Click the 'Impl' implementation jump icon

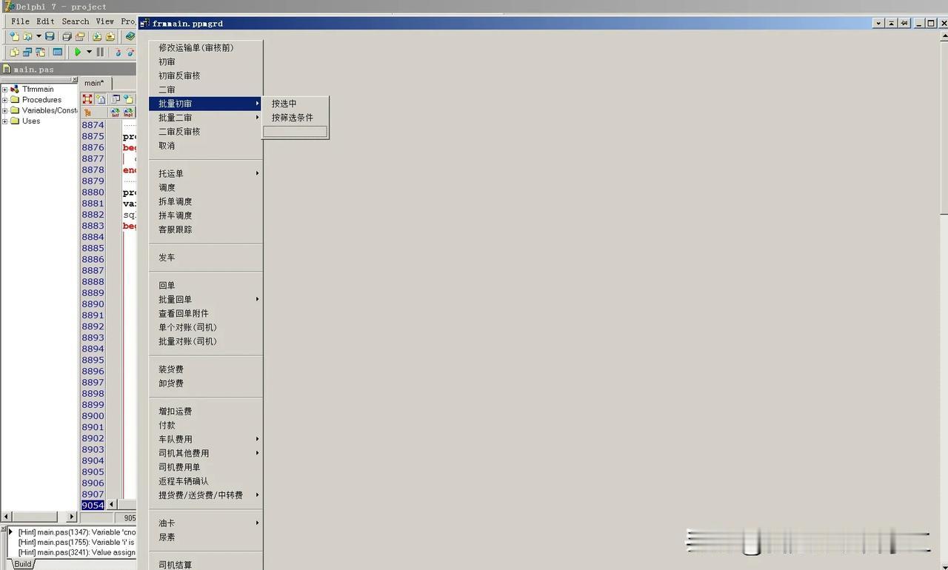tap(128, 113)
